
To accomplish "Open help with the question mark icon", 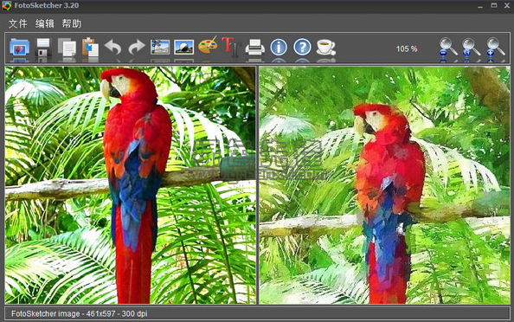I will [x=302, y=48].
